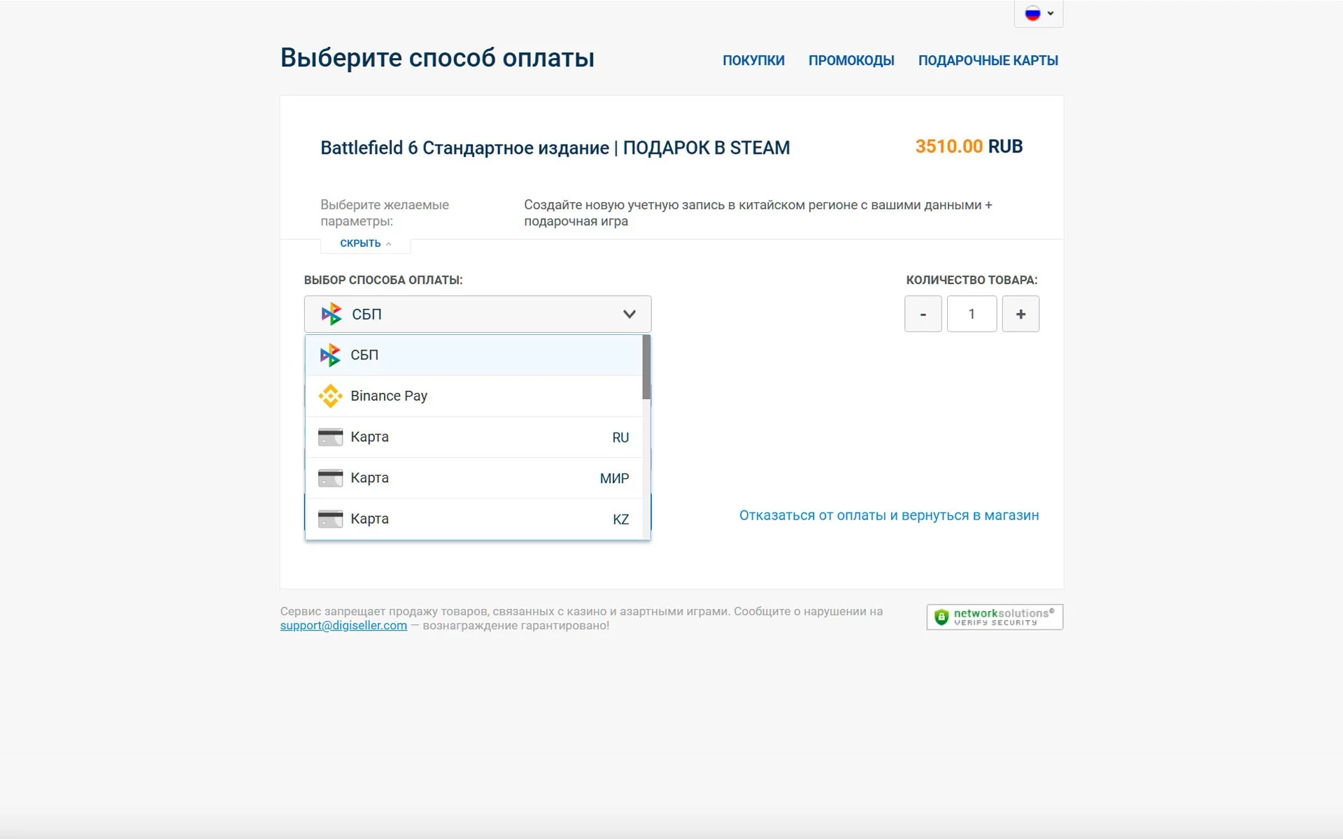Click the Russian flag language icon
The width and height of the screenshot is (1343, 839).
pos(1032,13)
